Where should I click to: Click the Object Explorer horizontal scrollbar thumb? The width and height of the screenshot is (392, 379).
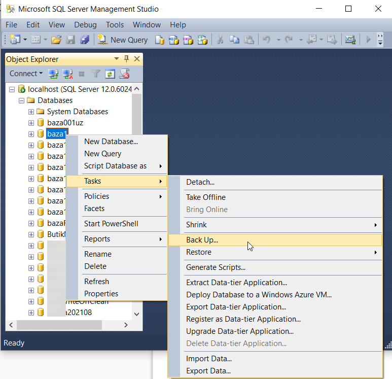[59, 325]
